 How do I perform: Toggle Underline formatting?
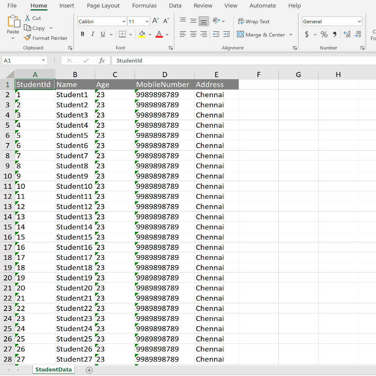pyautogui.click(x=103, y=34)
